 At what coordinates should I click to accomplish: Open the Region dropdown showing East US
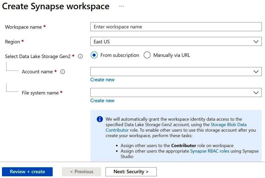coord(176,41)
